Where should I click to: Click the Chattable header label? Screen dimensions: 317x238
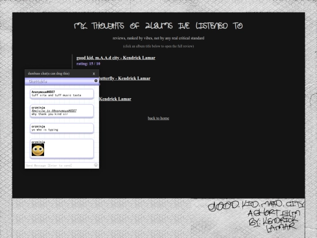tap(38, 81)
